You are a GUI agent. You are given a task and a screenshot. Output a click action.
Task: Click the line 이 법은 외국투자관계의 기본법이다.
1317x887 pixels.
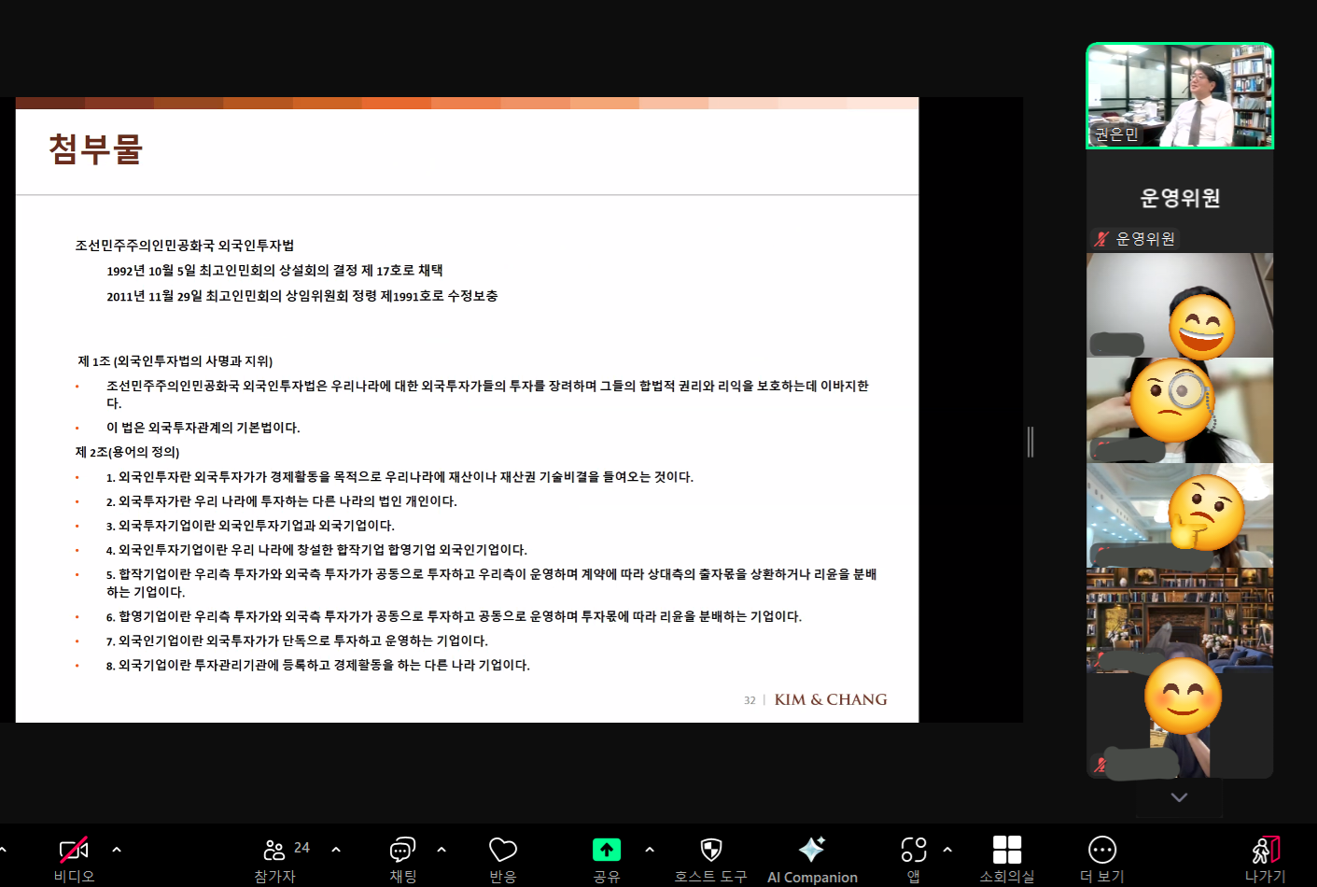(203, 428)
